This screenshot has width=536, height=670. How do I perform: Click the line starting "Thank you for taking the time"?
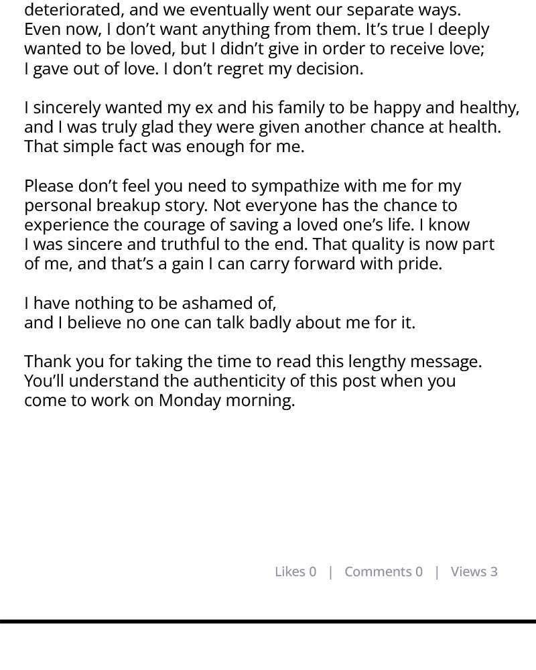[x=253, y=361]
